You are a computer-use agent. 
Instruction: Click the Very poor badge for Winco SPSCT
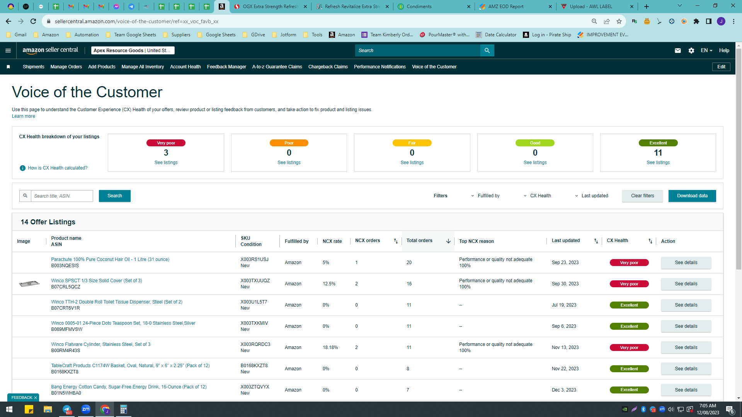click(629, 284)
